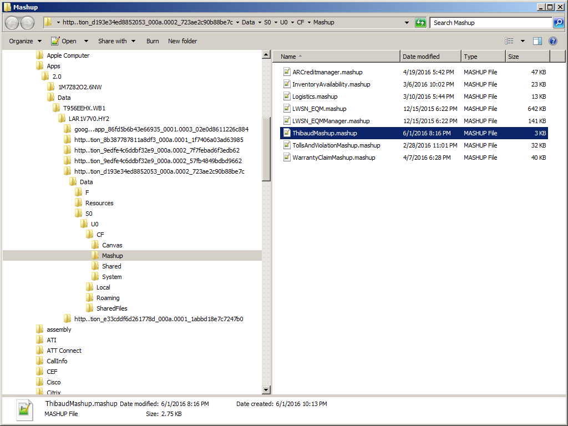Open the view options dropdown arrow

point(523,41)
